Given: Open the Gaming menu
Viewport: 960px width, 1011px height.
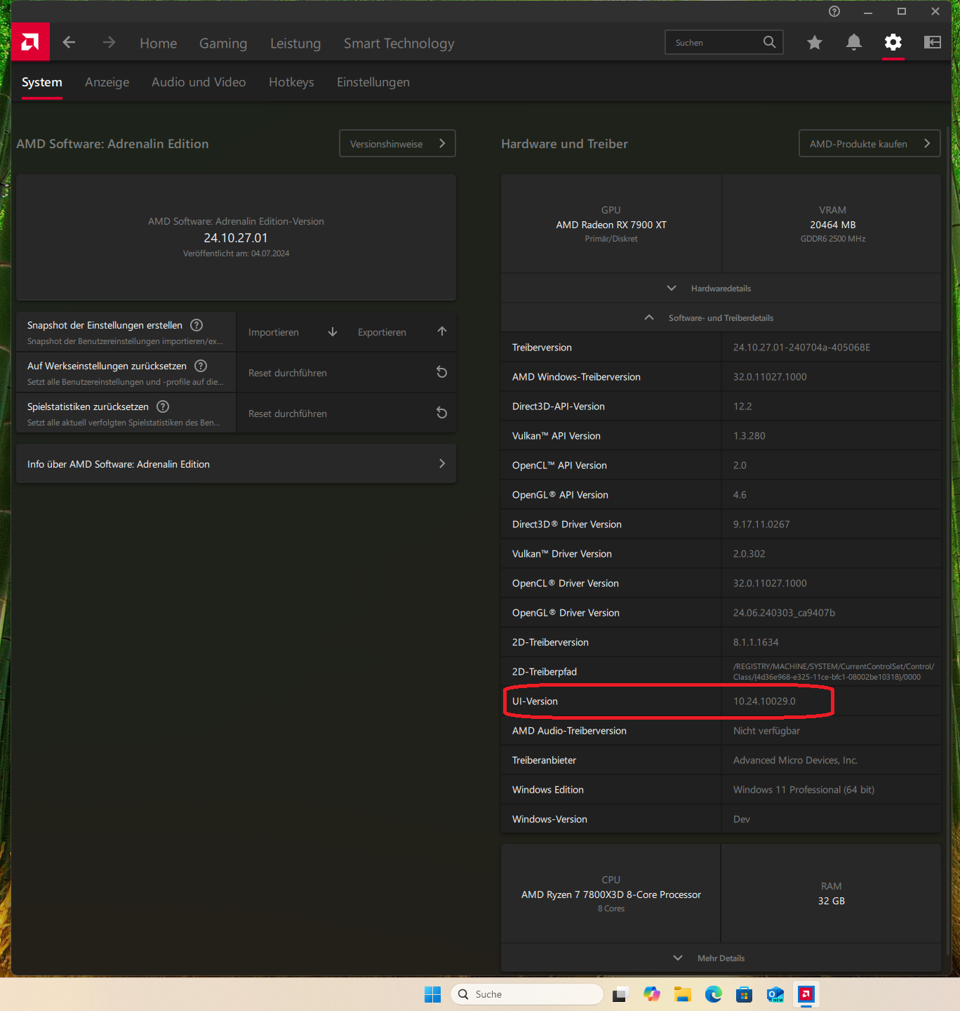Looking at the screenshot, I should pos(222,43).
